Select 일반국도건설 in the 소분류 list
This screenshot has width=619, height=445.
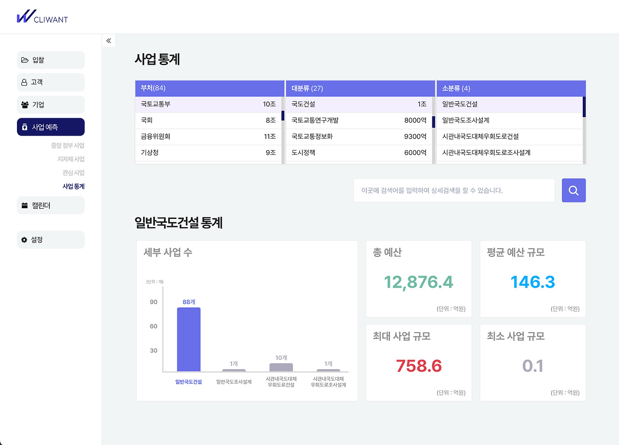pos(510,104)
